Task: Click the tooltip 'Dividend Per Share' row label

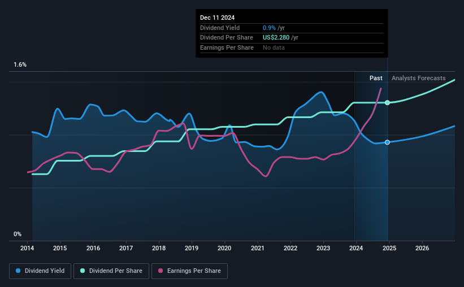Action: tap(227, 38)
